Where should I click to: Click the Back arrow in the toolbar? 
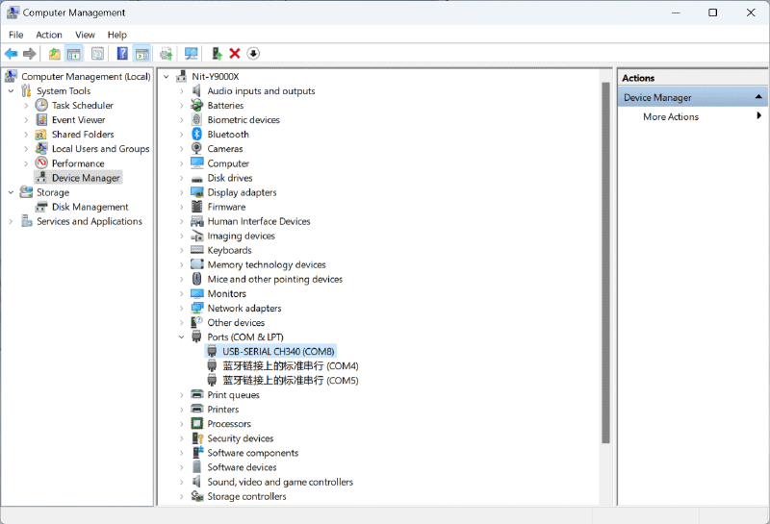[x=11, y=54]
